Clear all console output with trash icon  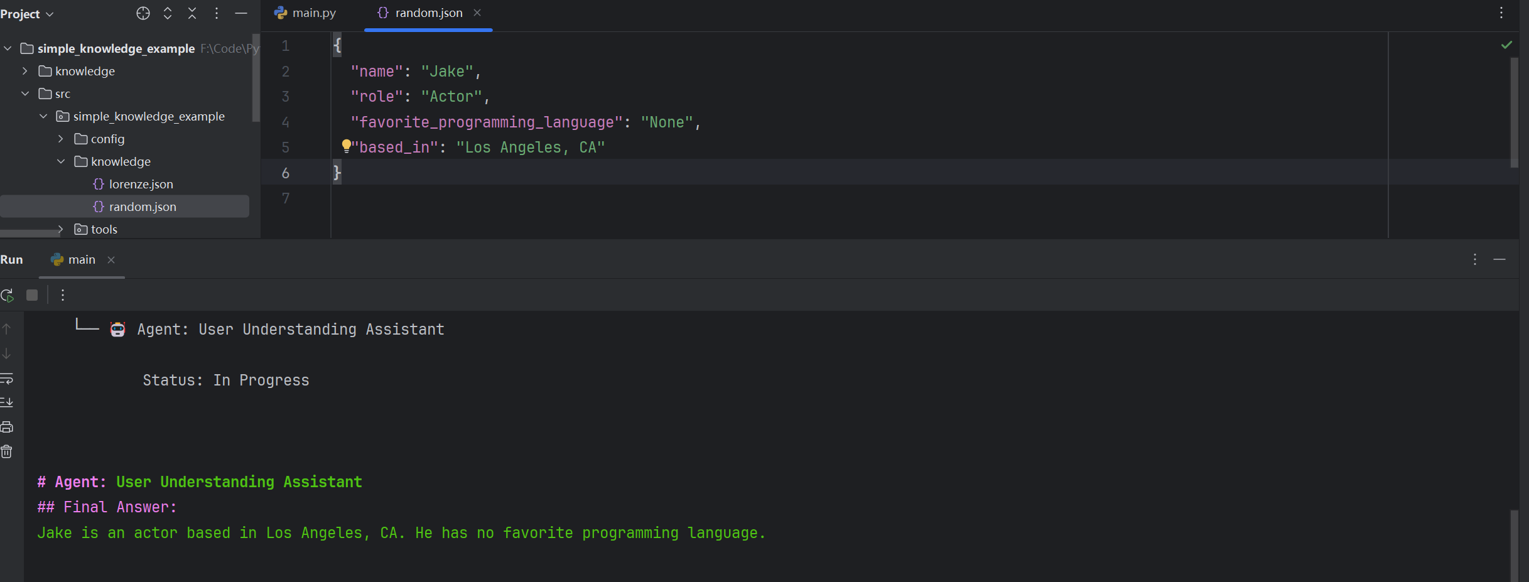pos(7,451)
